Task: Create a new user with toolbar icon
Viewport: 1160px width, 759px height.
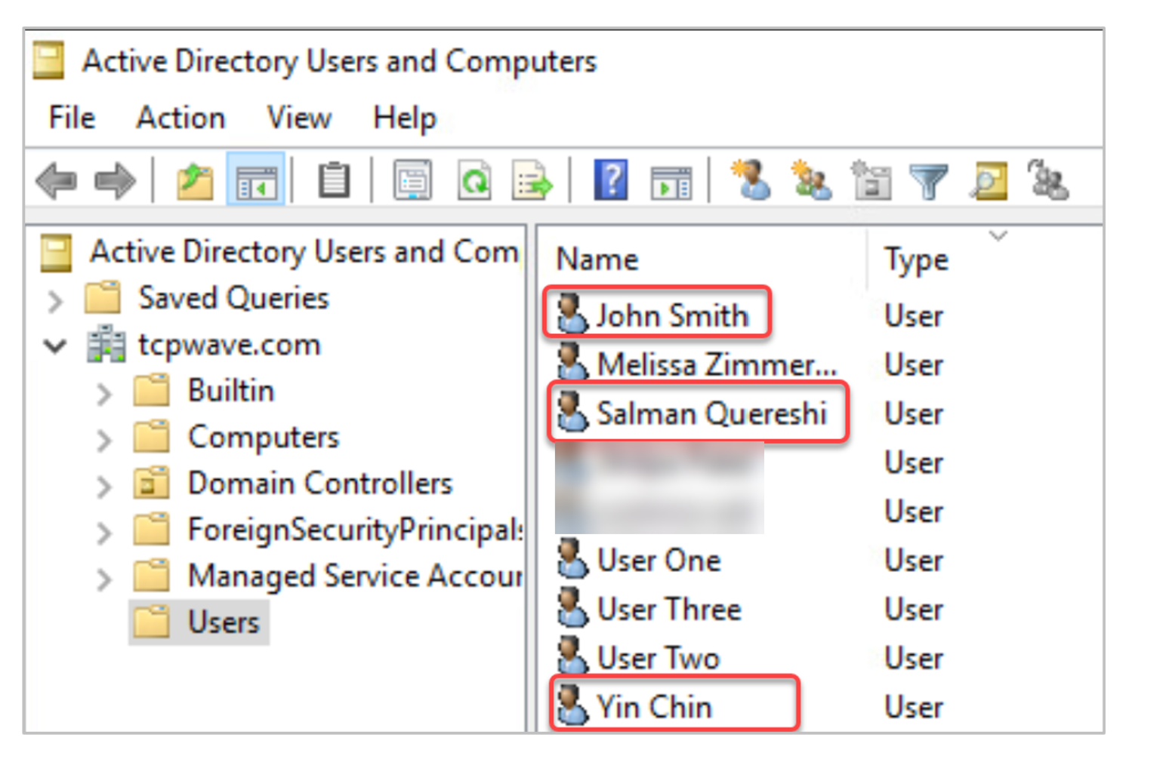Action: point(751,180)
